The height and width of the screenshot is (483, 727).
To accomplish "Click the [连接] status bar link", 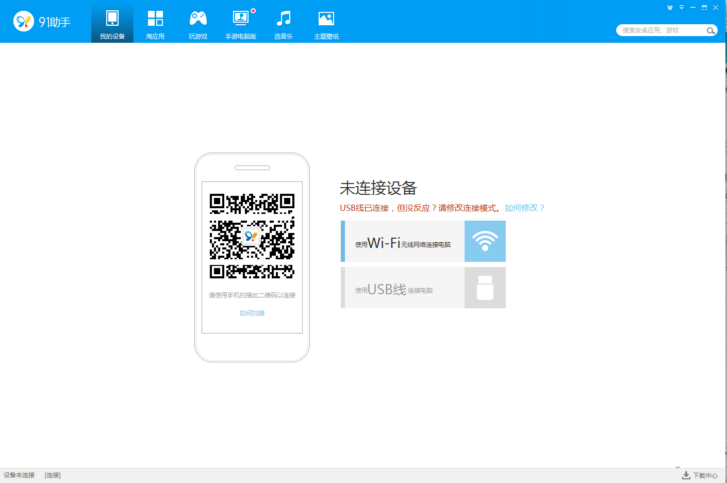I will tap(53, 475).
